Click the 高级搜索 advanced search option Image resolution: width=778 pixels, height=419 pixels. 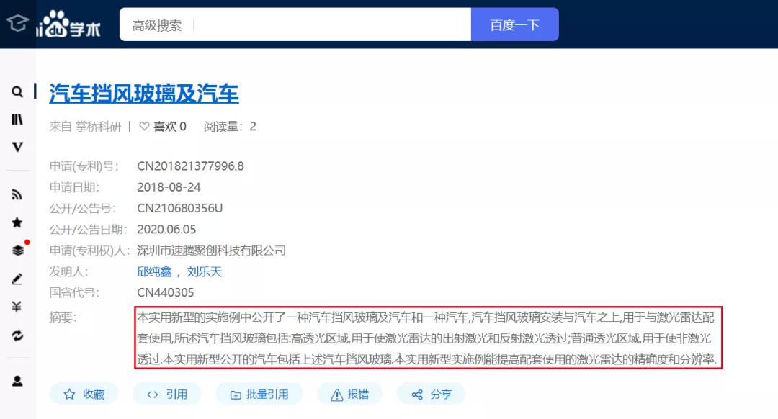tap(157, 24)
